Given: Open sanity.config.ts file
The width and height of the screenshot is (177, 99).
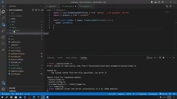Looking at the screenshot, I should click(x=17, y=68).
